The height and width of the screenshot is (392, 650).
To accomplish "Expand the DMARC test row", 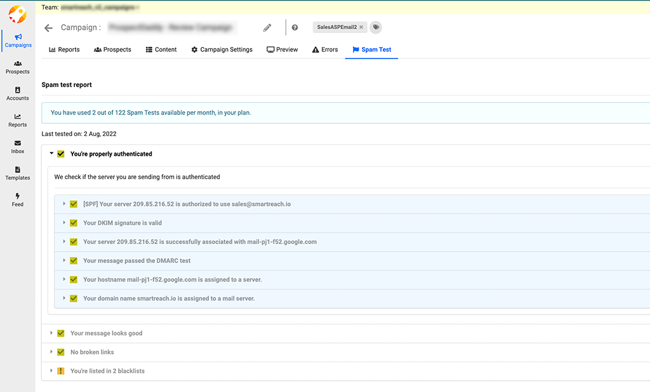I will 64,260.
